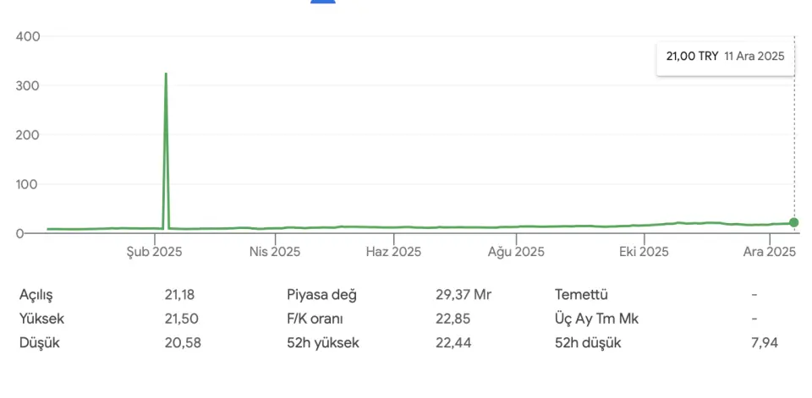Screen dimensions: 812x398
Task: Click the blue shape at top edge
Action: coord(323,2)
